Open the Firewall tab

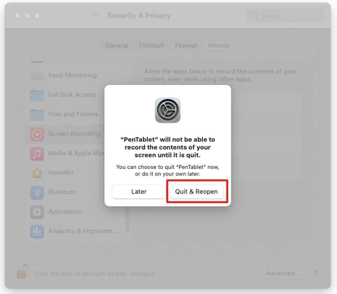186,45
